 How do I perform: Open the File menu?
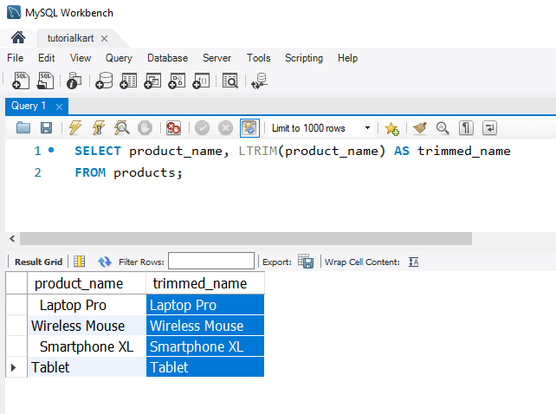pyautogui.click(x=16, y=58)
